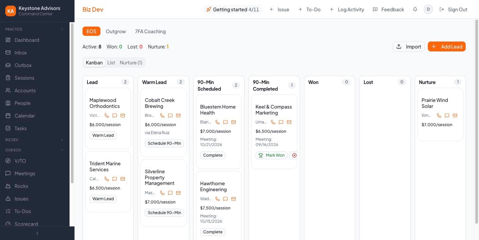This screenshot has width=479, height=240.
Task: Click the Add Lead button
Action: [x=447, y=46]
